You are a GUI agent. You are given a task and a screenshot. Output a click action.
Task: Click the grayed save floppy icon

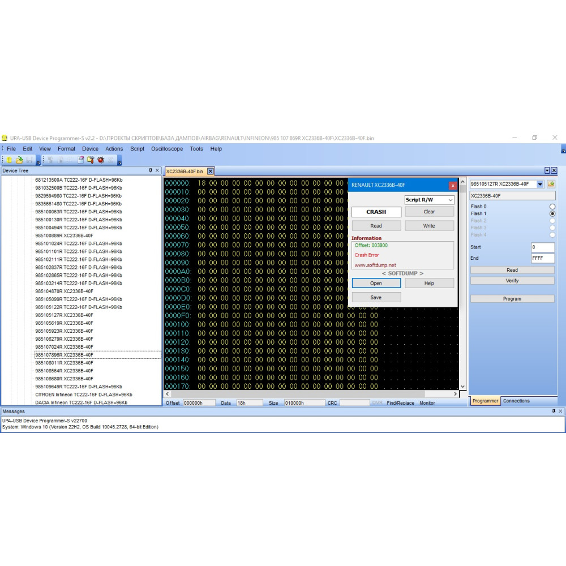[29, 160]
